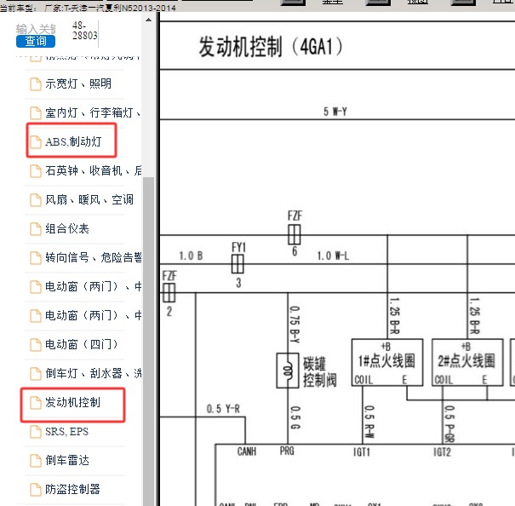The width and height of the screenshot is (515, 506).
Task: Click the 0.5 P-GR wire label
Action: (449, 423)
